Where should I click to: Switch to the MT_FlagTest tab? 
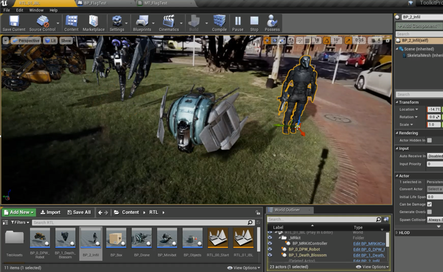tap(156, 3)
